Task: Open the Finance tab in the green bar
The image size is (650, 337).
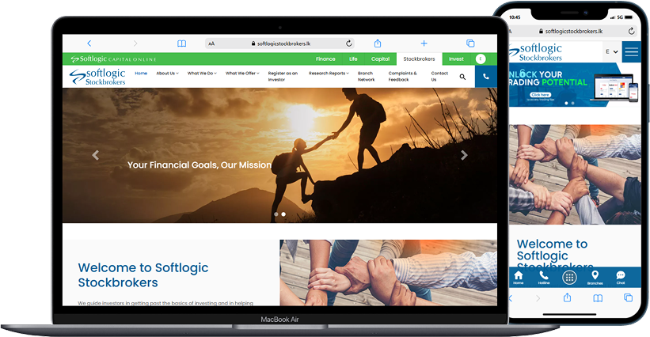Action: coord(325,59)
